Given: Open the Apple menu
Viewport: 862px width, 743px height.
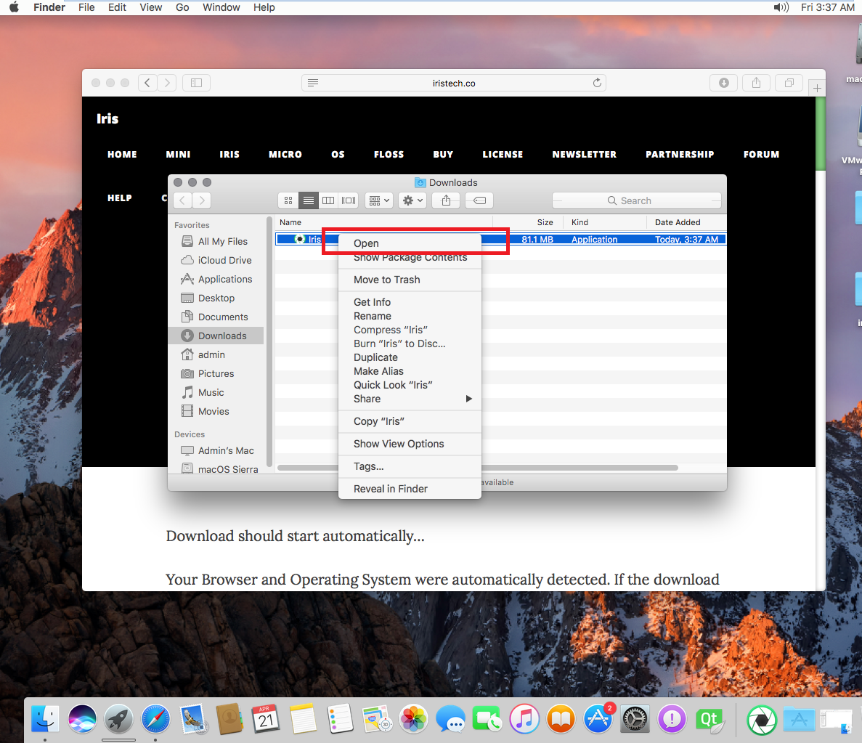Looking at the screenshot, I should [x=14, y=7].
